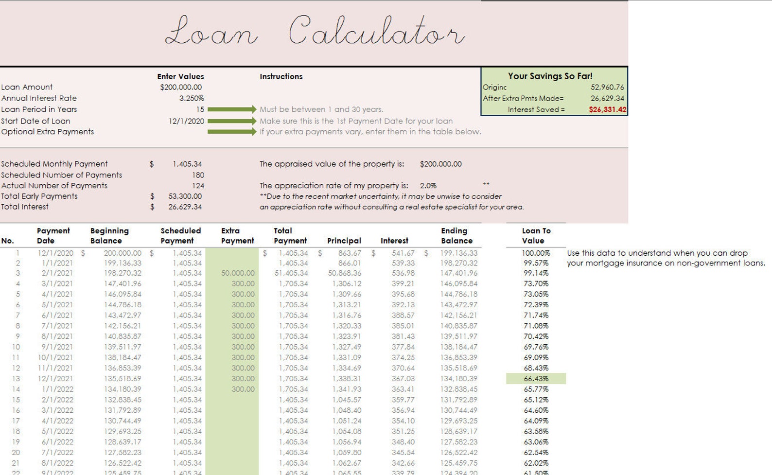Click the Principal cell 50,868.36
This screenshot has width=772, height=475.
pyautogui.click(x=345, y=273)
